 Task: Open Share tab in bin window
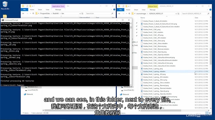tap(40, 9)
